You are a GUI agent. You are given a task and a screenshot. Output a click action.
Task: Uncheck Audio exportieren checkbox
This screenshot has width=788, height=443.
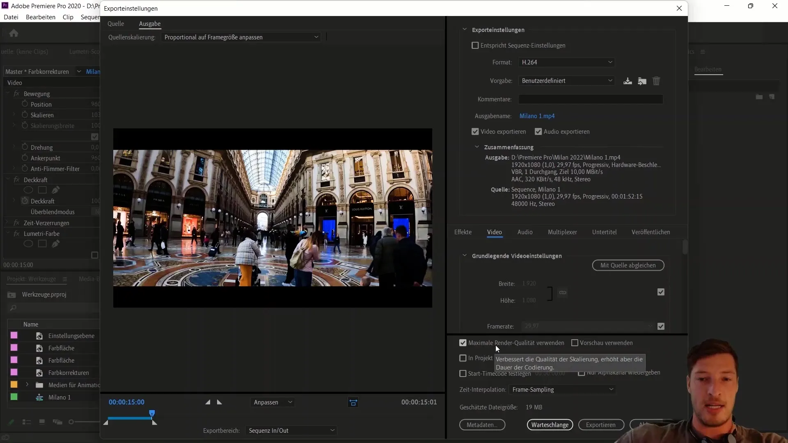click(x=538, y=132)
